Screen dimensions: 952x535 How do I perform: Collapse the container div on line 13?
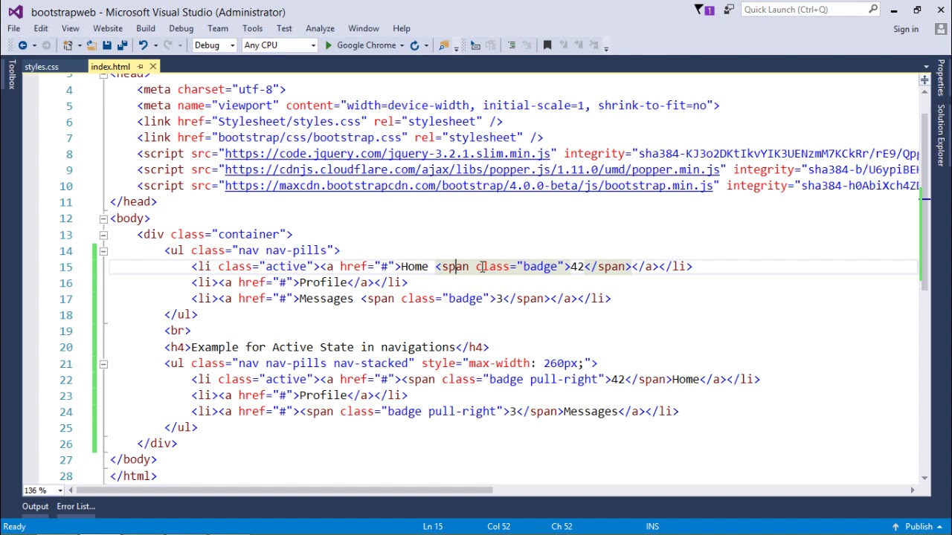coord(103,235)
